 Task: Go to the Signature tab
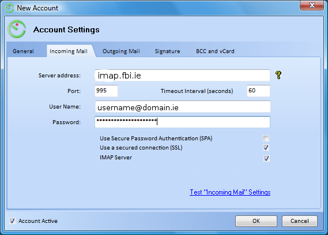167,51
